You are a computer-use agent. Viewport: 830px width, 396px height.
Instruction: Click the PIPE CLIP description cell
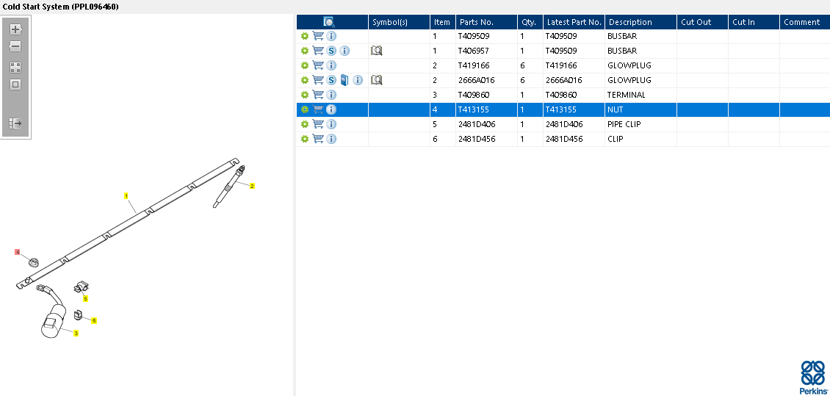(641, 124)
